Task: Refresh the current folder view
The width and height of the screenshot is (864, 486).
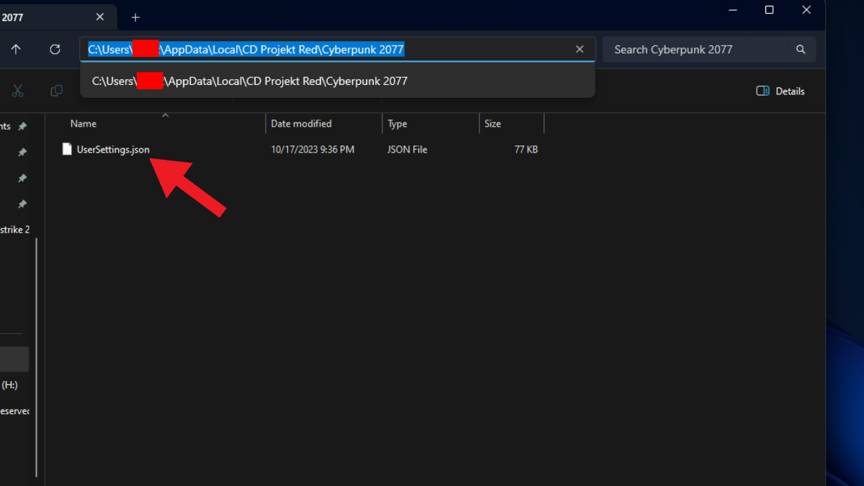Action: pos(55,49)
